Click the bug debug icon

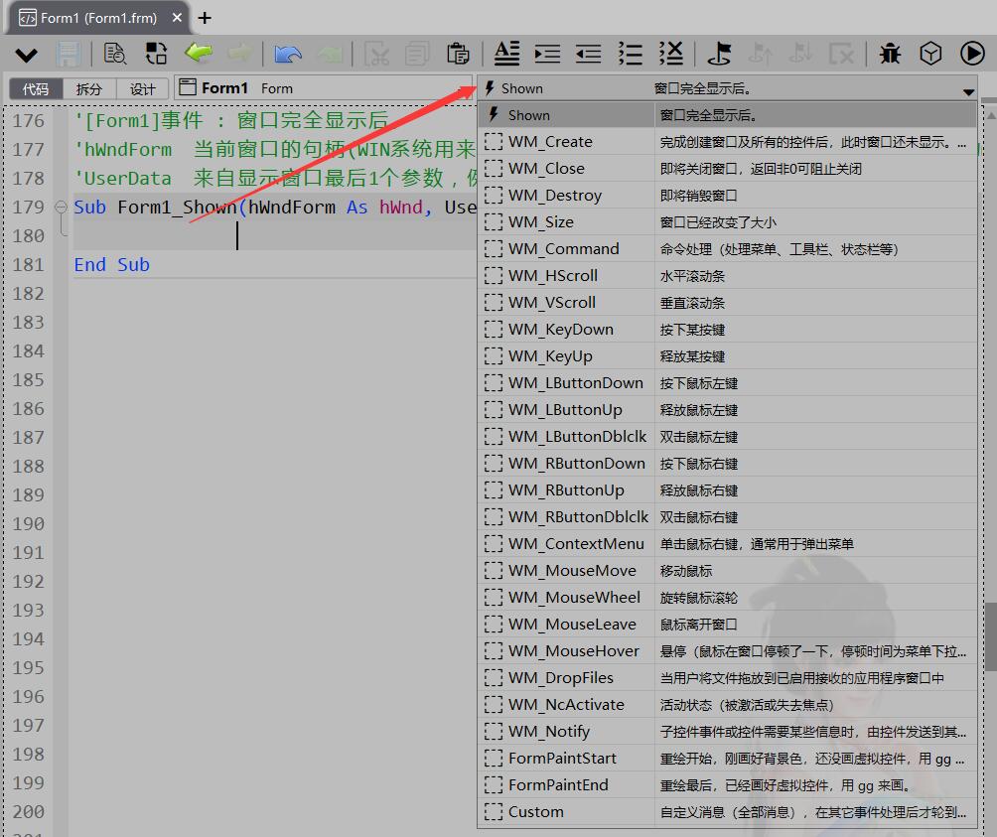point(890,54)
